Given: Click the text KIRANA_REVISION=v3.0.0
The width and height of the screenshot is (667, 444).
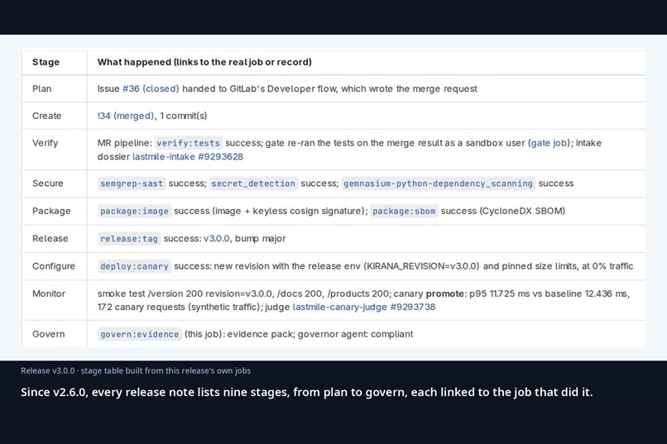Looking at the screenshot, I should point(421,266).
